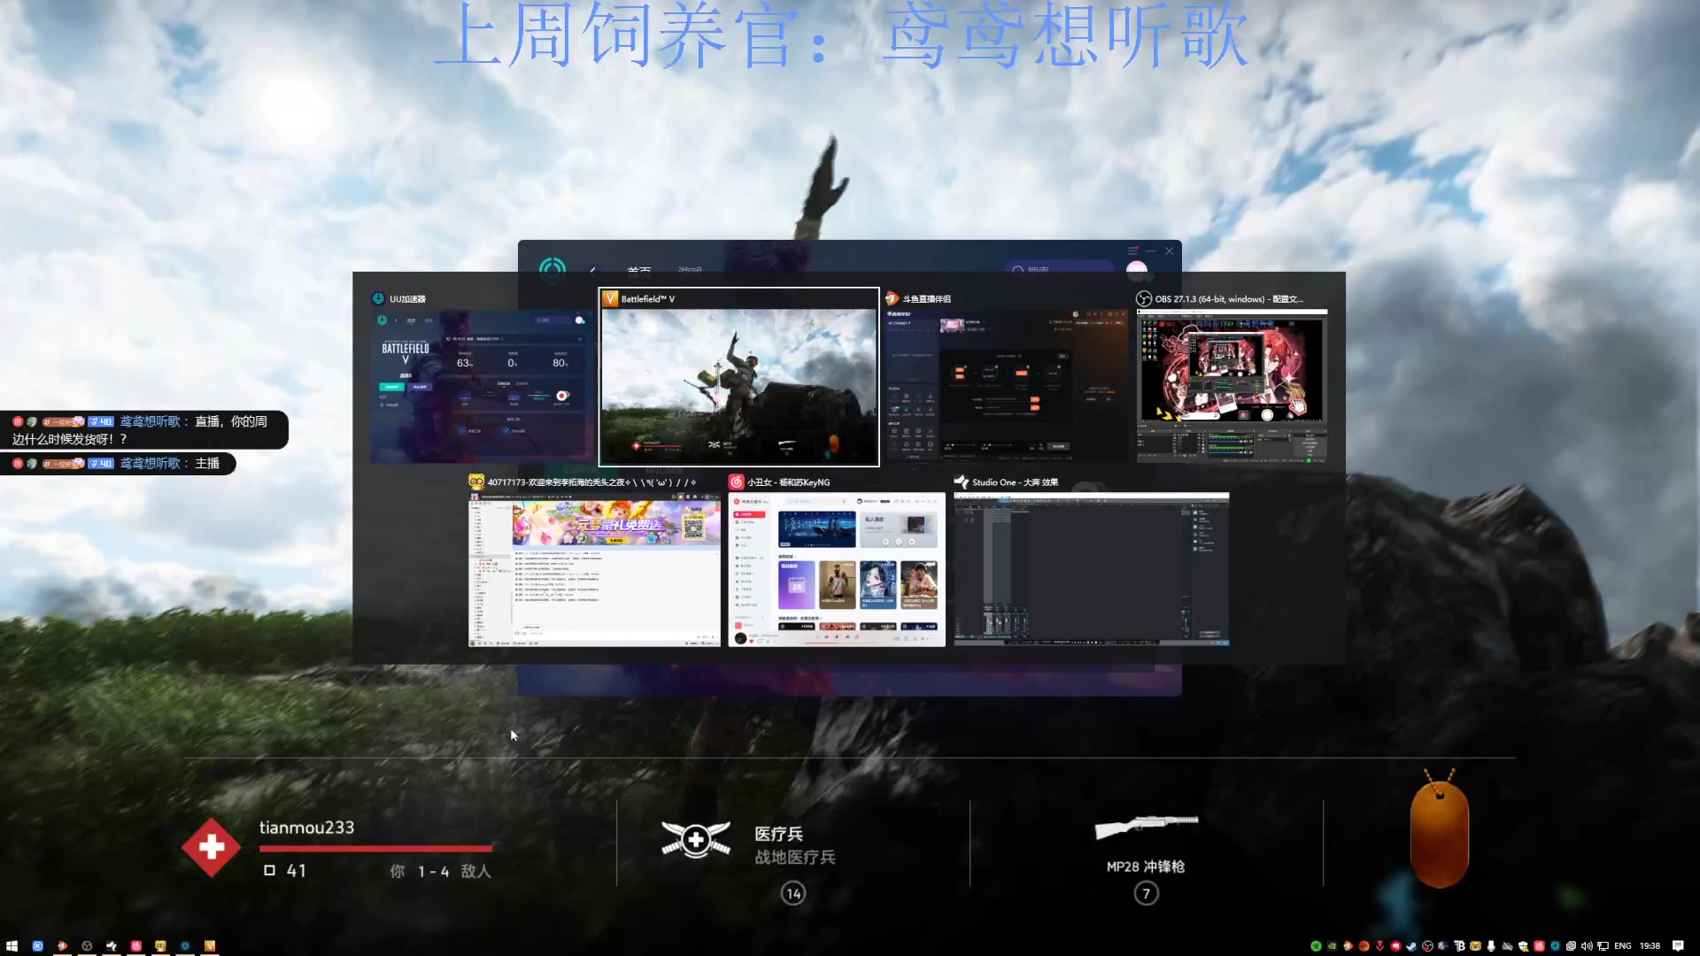
Task: Click the yellow owl tray icon
Action: coord(1475,945)
